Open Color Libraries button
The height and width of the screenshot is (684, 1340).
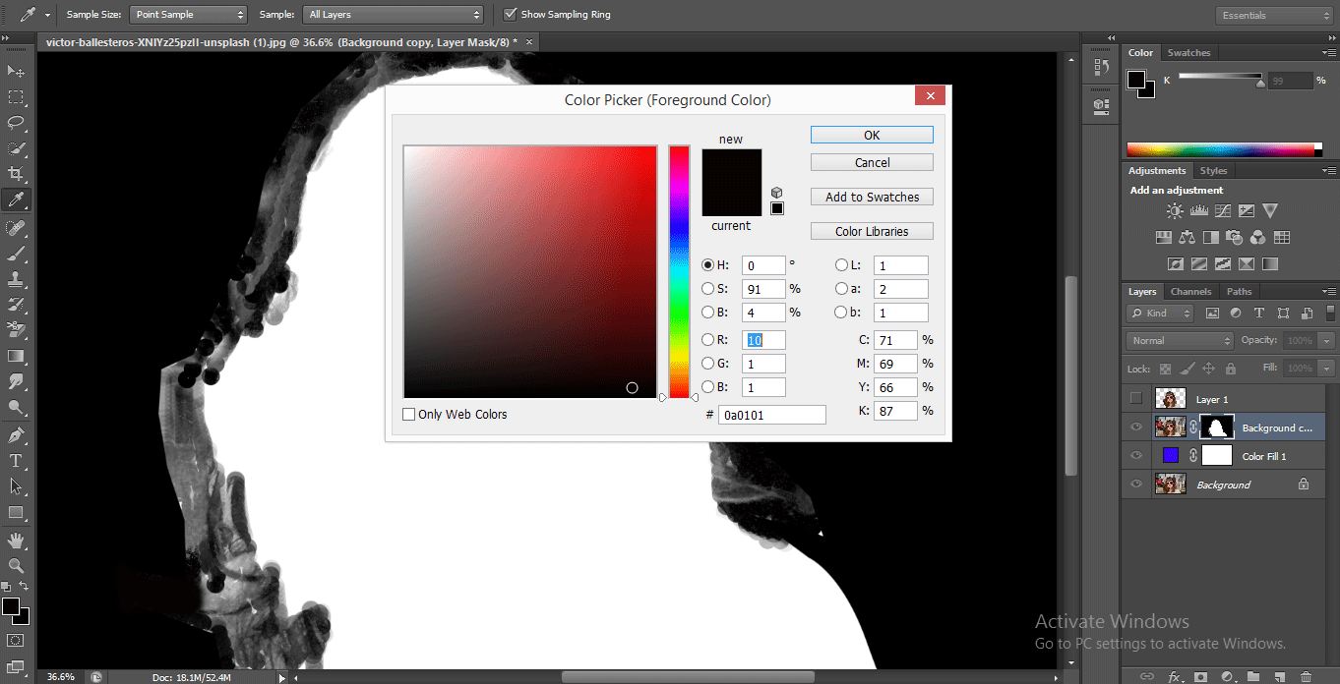(872, 232)
